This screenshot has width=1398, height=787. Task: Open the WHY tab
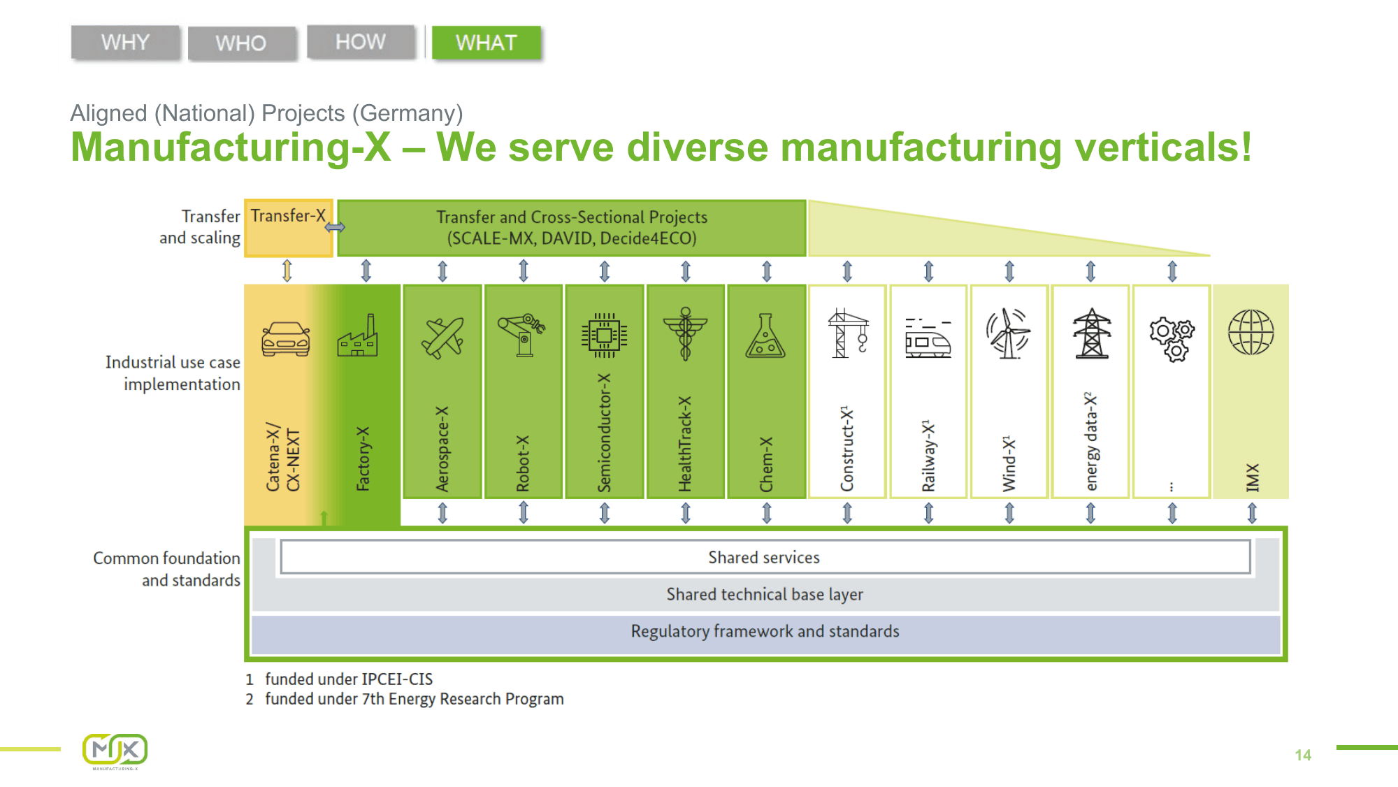pos(124,43)
